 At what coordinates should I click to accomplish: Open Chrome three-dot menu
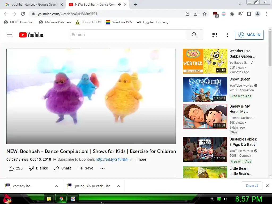point(266,14)
